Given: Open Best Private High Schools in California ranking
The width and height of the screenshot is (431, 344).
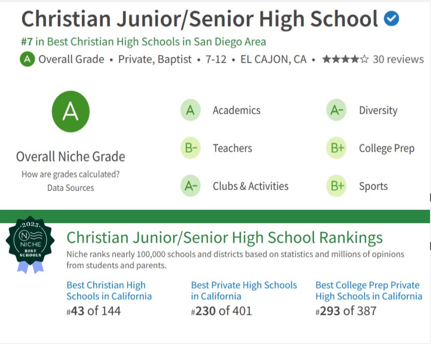Looking at the screenshot, I should (244, 290).
